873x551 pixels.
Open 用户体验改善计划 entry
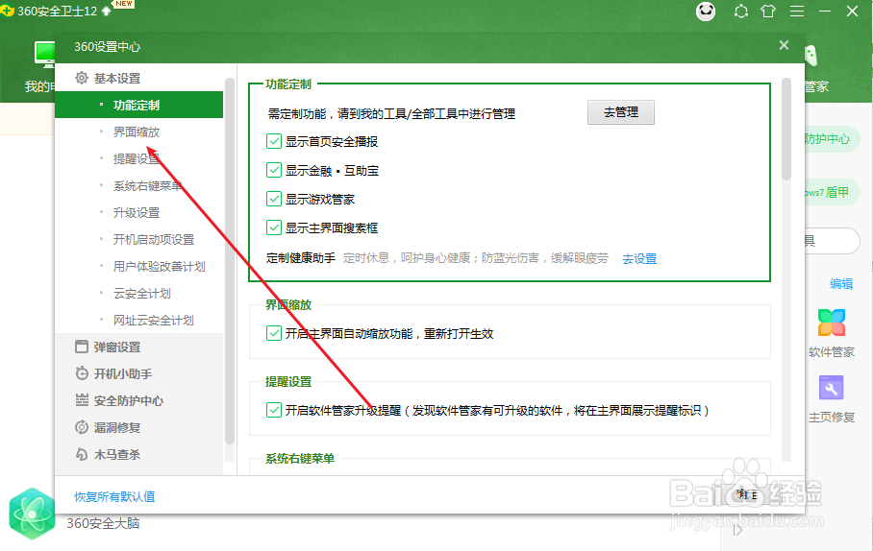click(x=160, y=266)
